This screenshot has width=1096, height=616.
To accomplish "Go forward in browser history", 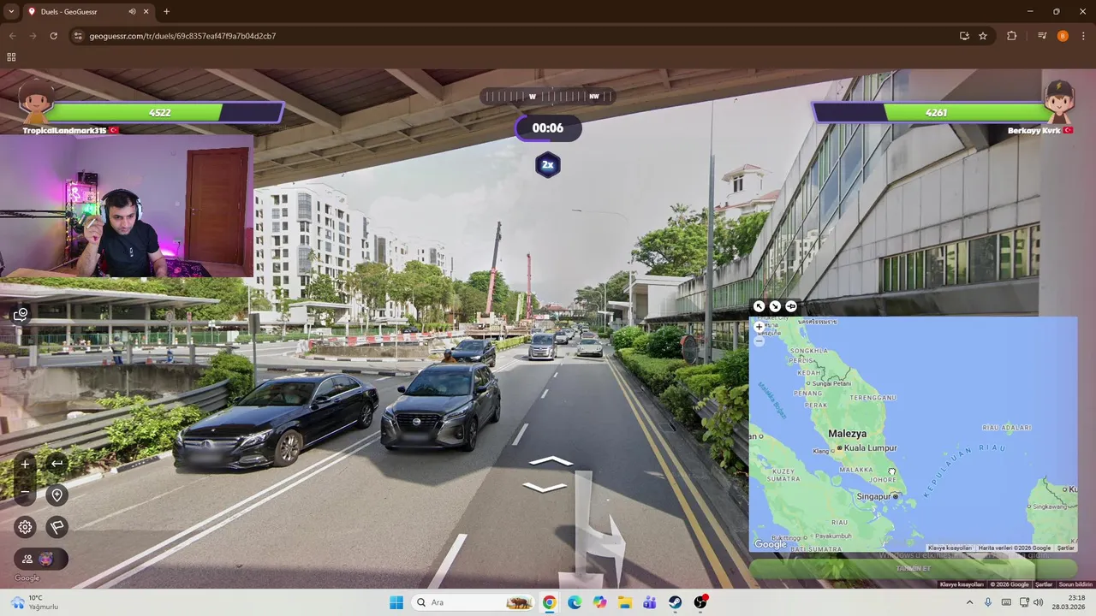I will coord(33,36).
